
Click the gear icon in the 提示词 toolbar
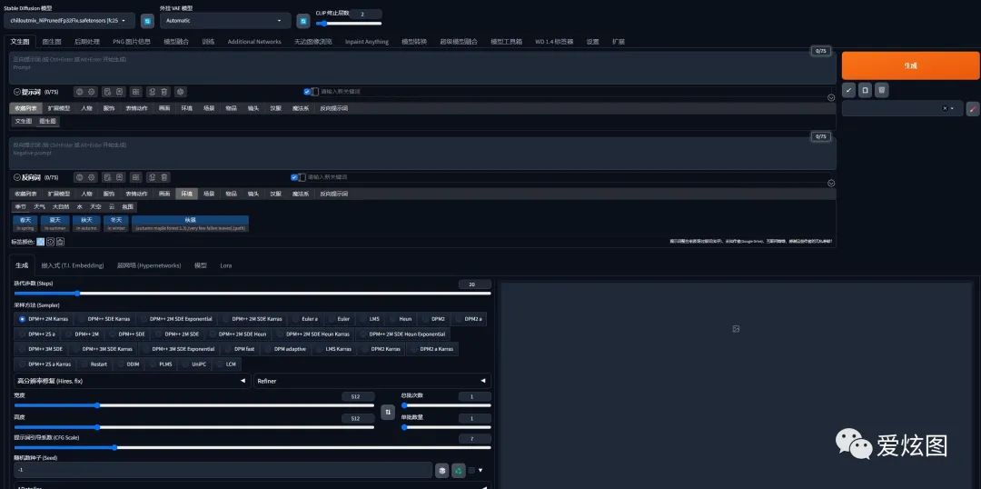coord(92,92)
